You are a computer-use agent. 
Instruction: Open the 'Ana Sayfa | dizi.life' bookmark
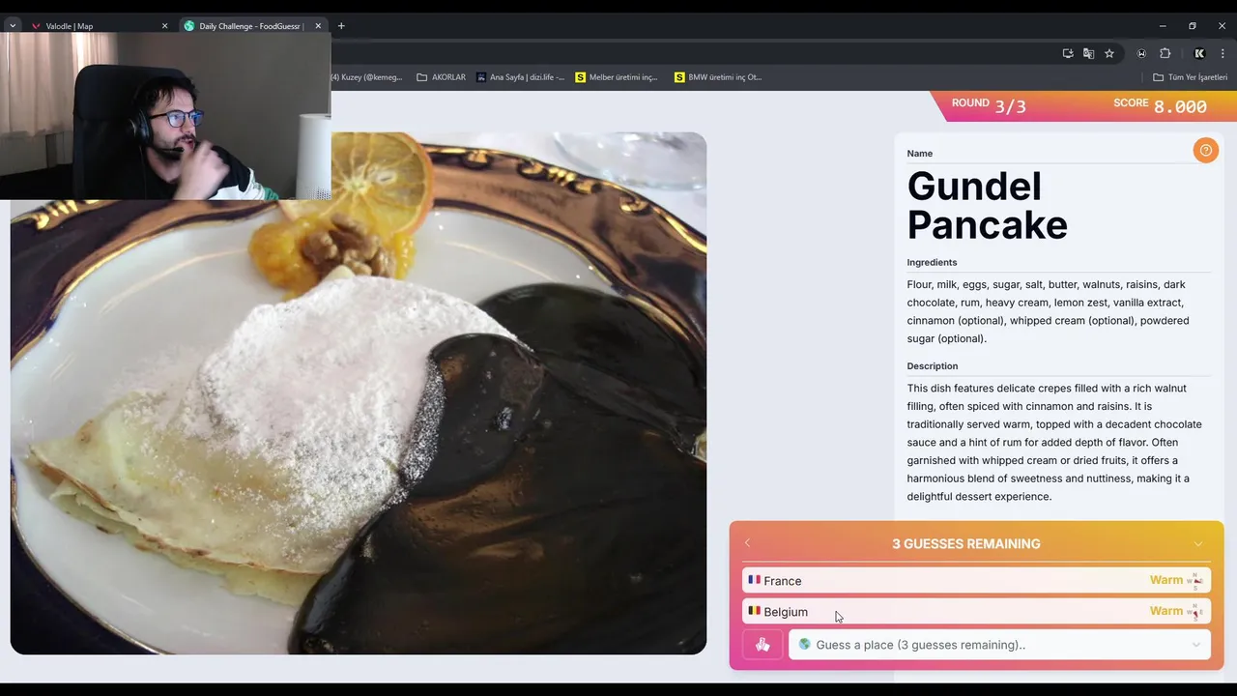point(520,77)
